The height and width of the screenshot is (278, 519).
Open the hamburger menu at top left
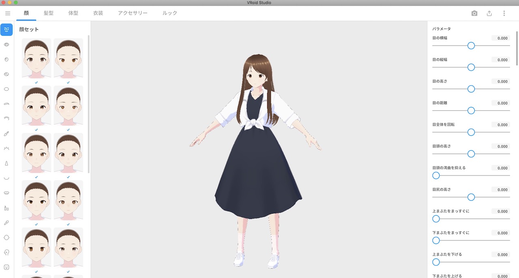pyautogui.click(x=7, y=13)
